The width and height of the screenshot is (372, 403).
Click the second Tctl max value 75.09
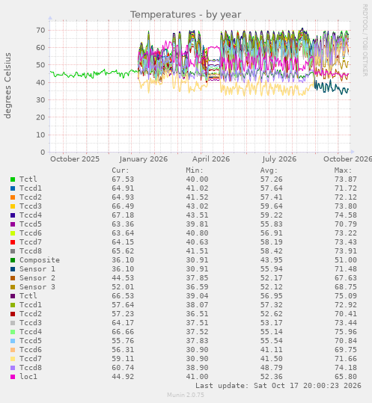pos(346,296)
